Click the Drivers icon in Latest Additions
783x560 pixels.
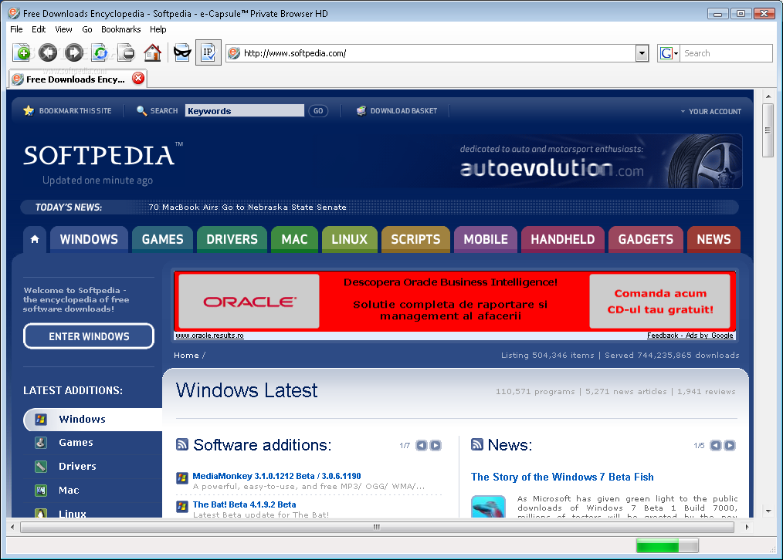pyautogui.click(x=41, y=466)
